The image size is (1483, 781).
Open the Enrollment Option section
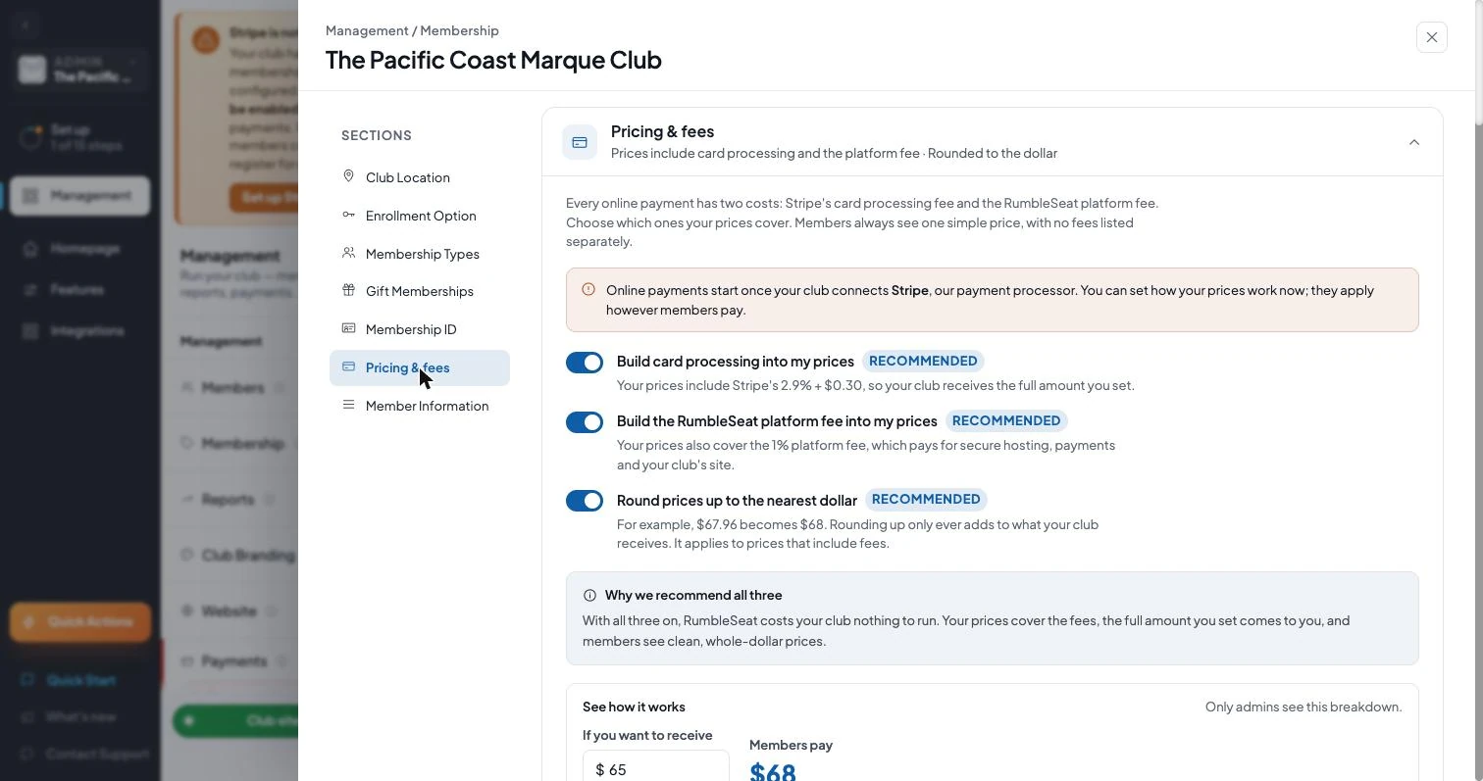pos(419,216)
